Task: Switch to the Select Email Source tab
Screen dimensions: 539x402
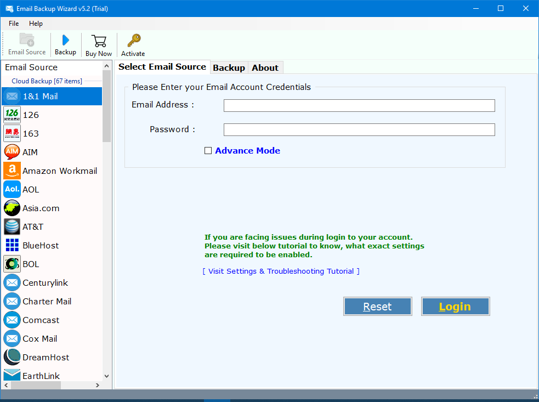Action: pos(162,67)
